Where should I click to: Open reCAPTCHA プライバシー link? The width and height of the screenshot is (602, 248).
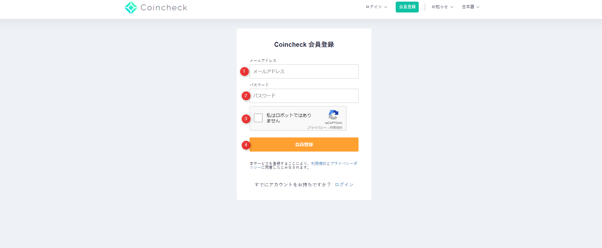point(317,128)
